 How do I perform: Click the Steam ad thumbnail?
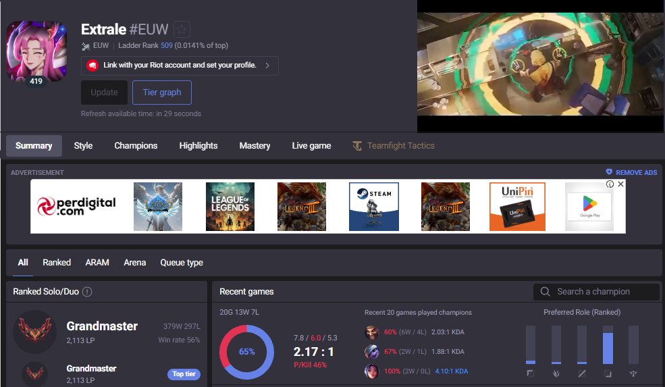[373, 207]
